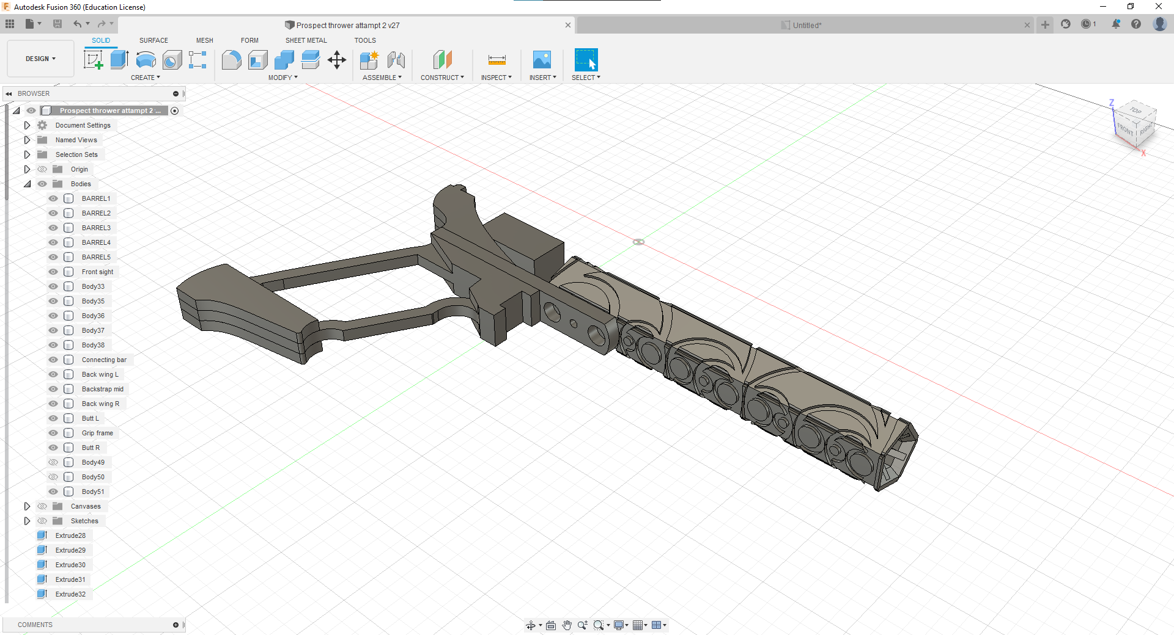
Task: Toggle visibility of Front sight body
Action: 53,272
